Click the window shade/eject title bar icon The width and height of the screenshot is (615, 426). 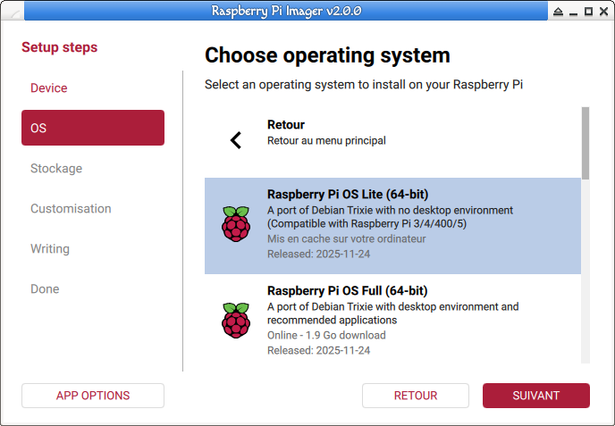coord(558,12)
